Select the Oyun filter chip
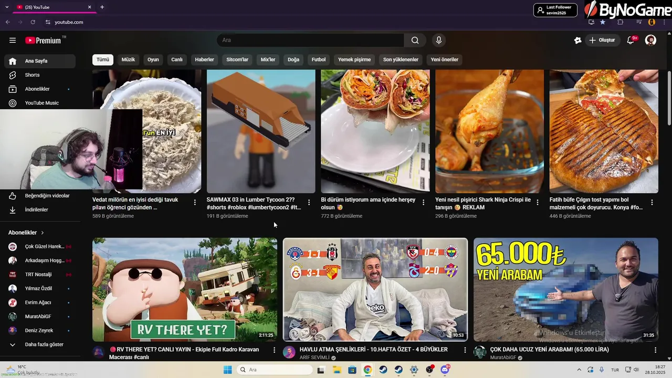Image resolution: width=672 pixels, height=378 pixels. (153, 60)
